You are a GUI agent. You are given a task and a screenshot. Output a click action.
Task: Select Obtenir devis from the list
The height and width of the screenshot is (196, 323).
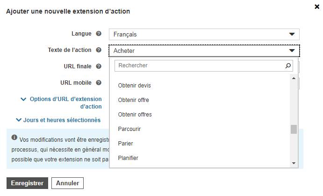tap(134, 86)
